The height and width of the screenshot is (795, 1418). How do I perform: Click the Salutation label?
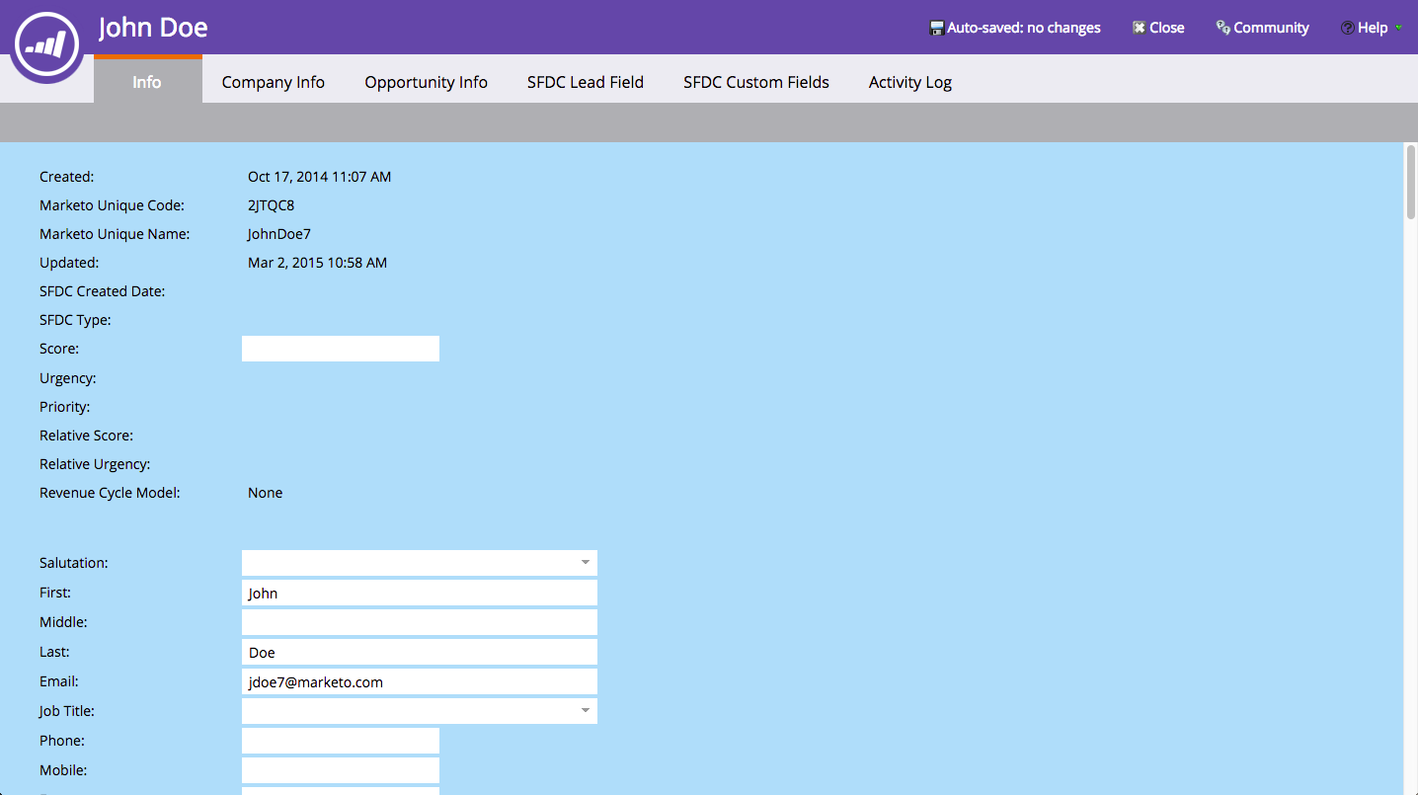click(x=74, y=563)
